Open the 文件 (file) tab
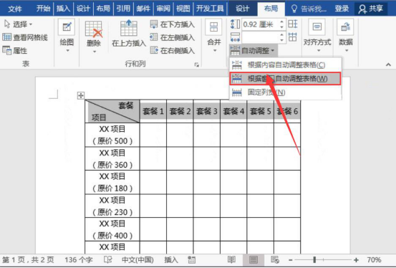 point(14,9)
